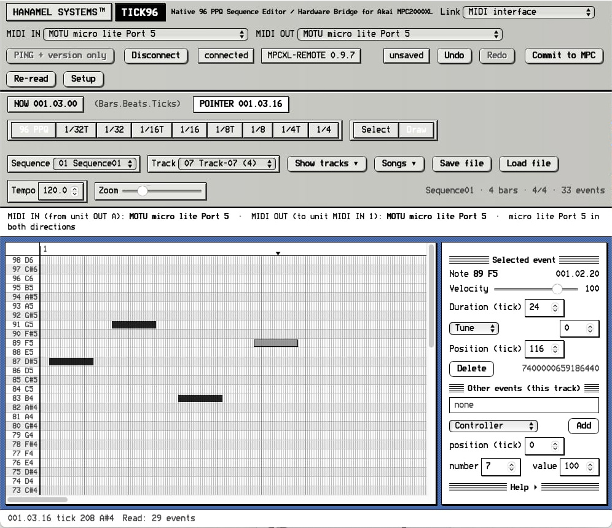Open the Link MIDI interface dropdown
This screenshot has width=612, height=528.
(x=528, y=12)
